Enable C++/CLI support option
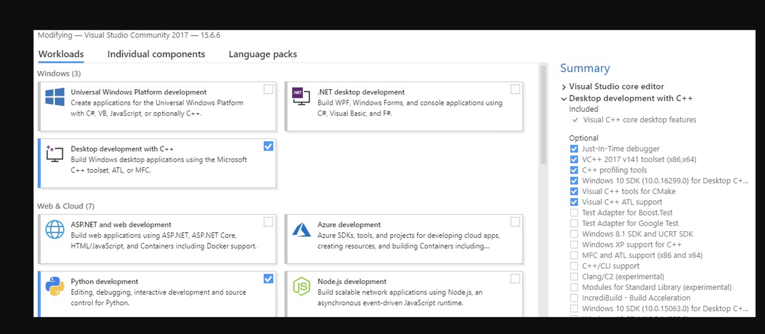The image size is (765, 334). point(574,266)
